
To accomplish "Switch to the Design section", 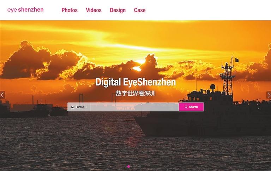I will 118,10.
